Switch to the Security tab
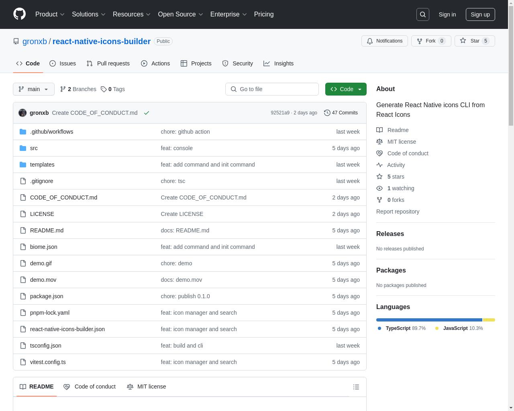Image resolution: width=514 pixels, height=411 pixels. point(238,63)
